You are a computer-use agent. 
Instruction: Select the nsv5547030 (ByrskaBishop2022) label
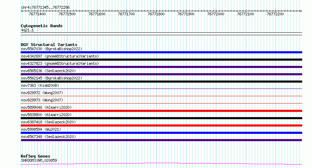click(52, 49)
